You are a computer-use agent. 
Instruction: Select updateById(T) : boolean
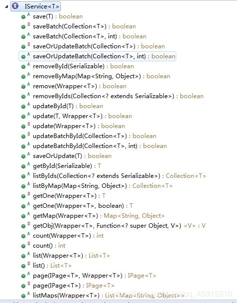click(68, 106)
